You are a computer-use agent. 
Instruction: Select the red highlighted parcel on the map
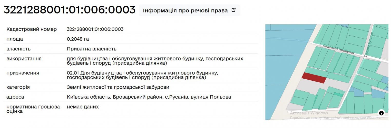pos(314,78)
